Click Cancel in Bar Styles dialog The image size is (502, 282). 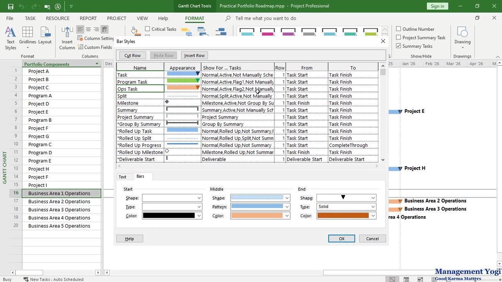(372, 239)
